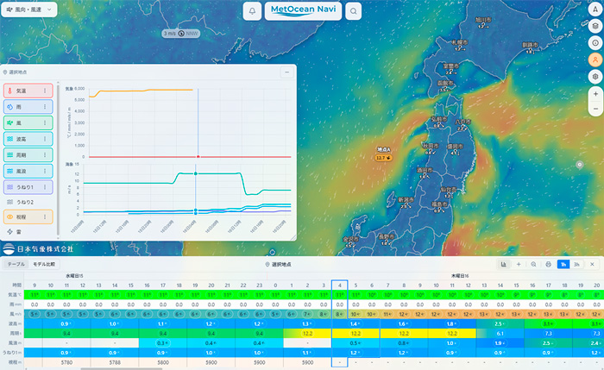Select the 3h time interval
Image resolution: width=604 pixels, height=370 pixels.
coord(576,264)
